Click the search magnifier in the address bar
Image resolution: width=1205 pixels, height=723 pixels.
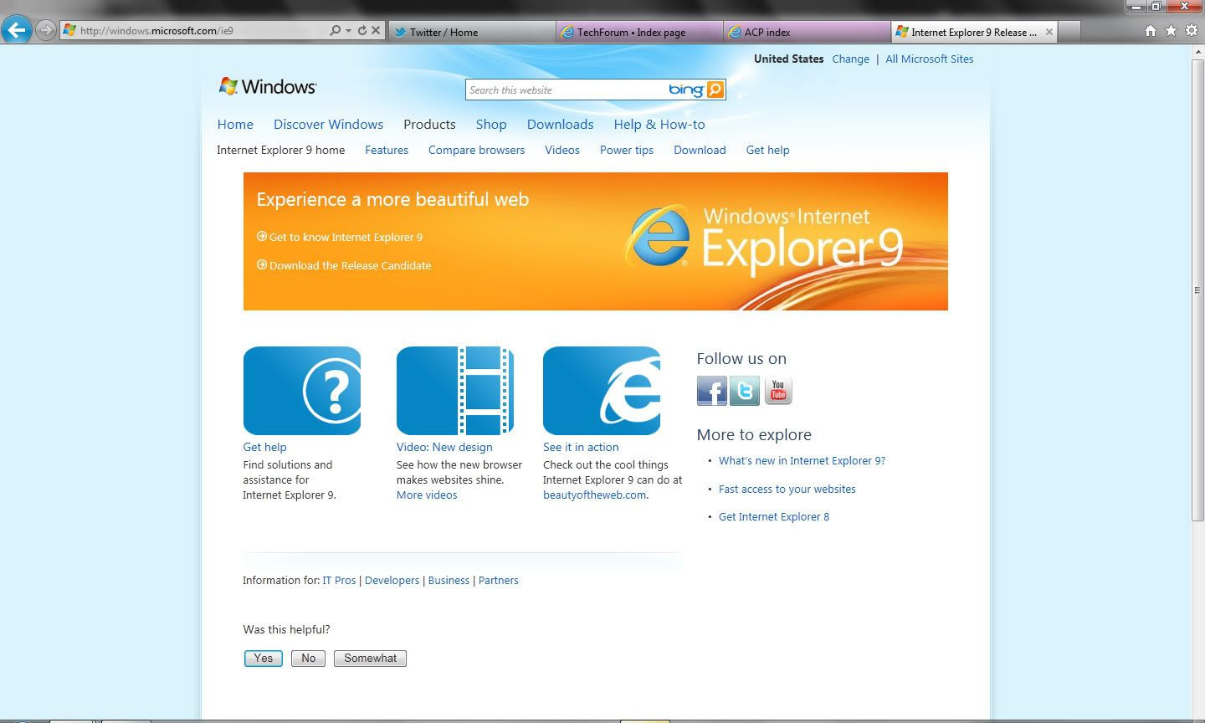point(335,30)
